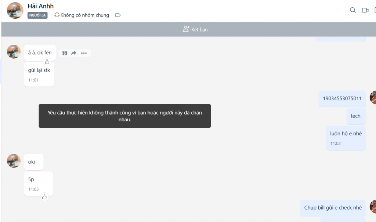Open more options for "à à. ok fen" message

(84, 53)
